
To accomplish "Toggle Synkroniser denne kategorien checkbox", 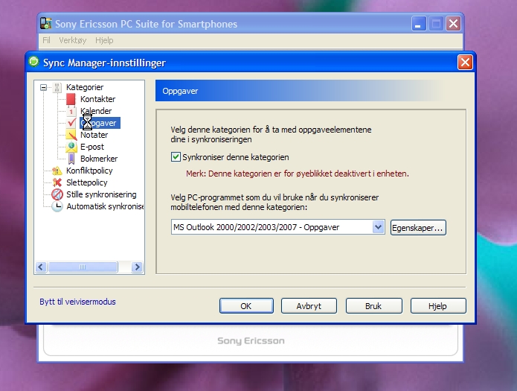I will click(176, 157).
